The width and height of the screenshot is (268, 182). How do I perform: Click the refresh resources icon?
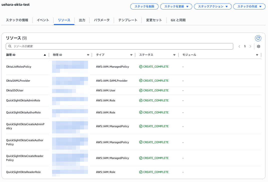[x=258, y=38]
